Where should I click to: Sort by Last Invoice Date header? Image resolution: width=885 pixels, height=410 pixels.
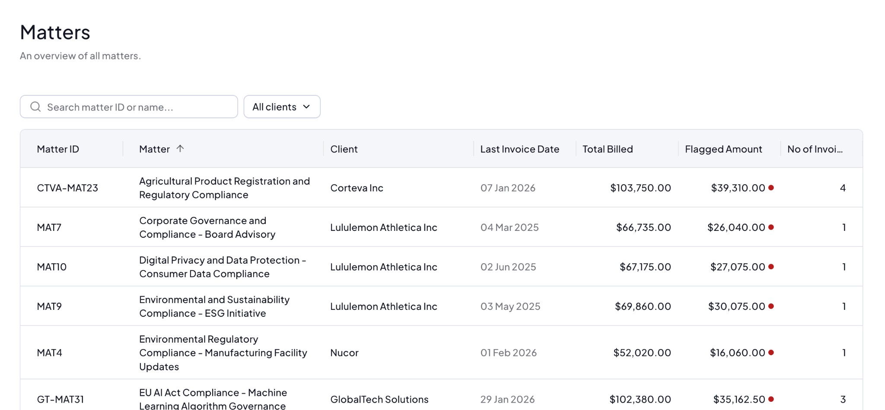(x=519, y=149)
